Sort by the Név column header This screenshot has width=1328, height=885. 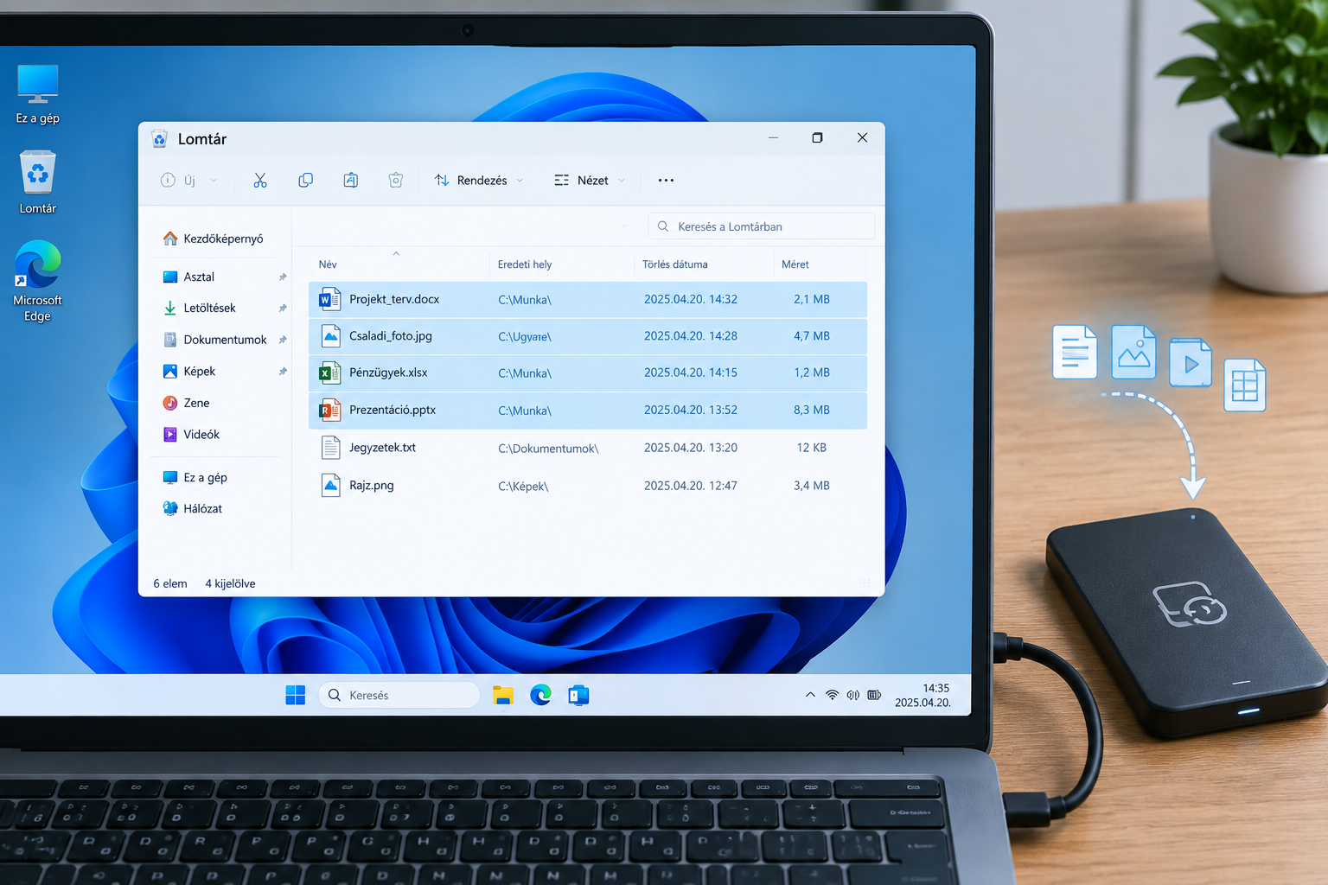[x=328, y=264]
